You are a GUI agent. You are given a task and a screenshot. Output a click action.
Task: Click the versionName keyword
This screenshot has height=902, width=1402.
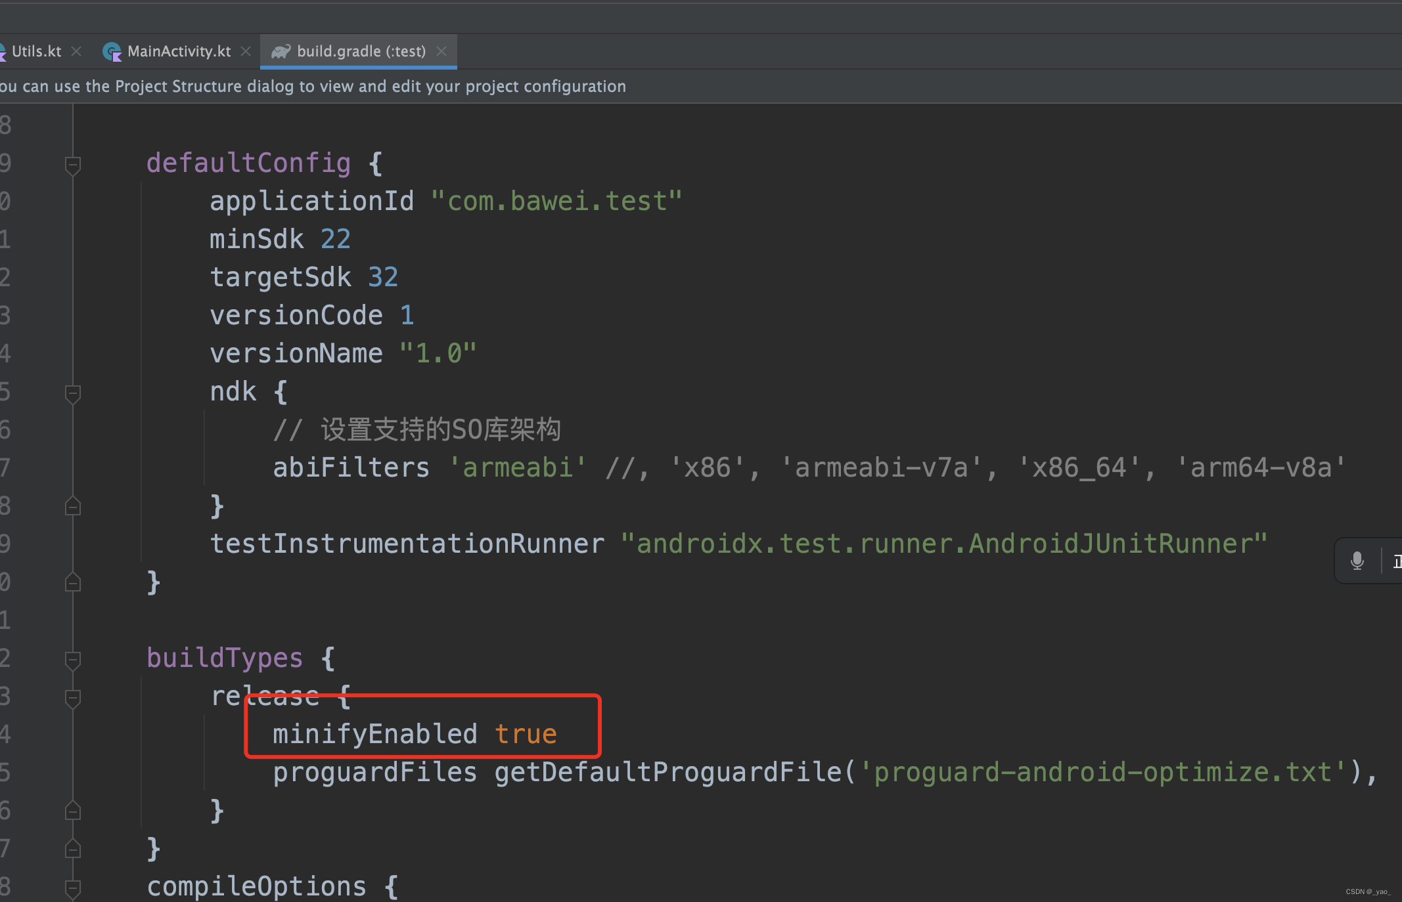point(296,353)
